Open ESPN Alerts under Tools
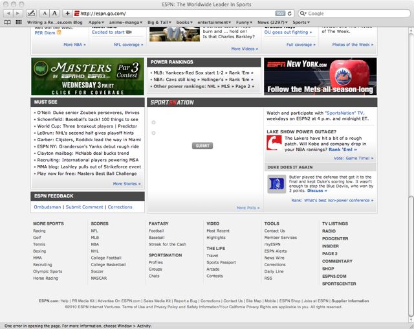This screenshot has width=414, height=329. pos(276,251)
